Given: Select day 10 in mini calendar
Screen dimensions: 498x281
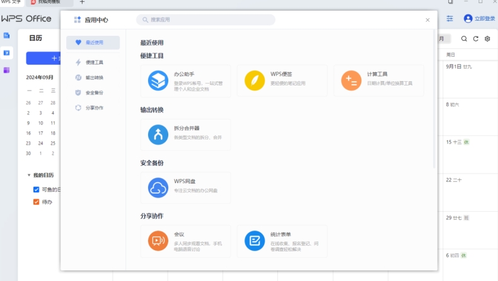Looking at the screenshot, I should (x=40, y=123).
